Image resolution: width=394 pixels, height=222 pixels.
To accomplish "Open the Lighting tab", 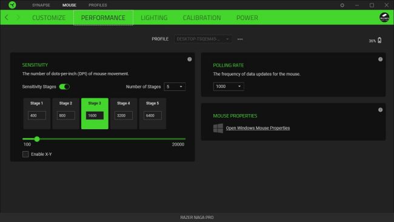I will (154, 18).
